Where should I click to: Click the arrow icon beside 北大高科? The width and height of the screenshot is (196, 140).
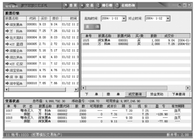click(x=7, y=38)
